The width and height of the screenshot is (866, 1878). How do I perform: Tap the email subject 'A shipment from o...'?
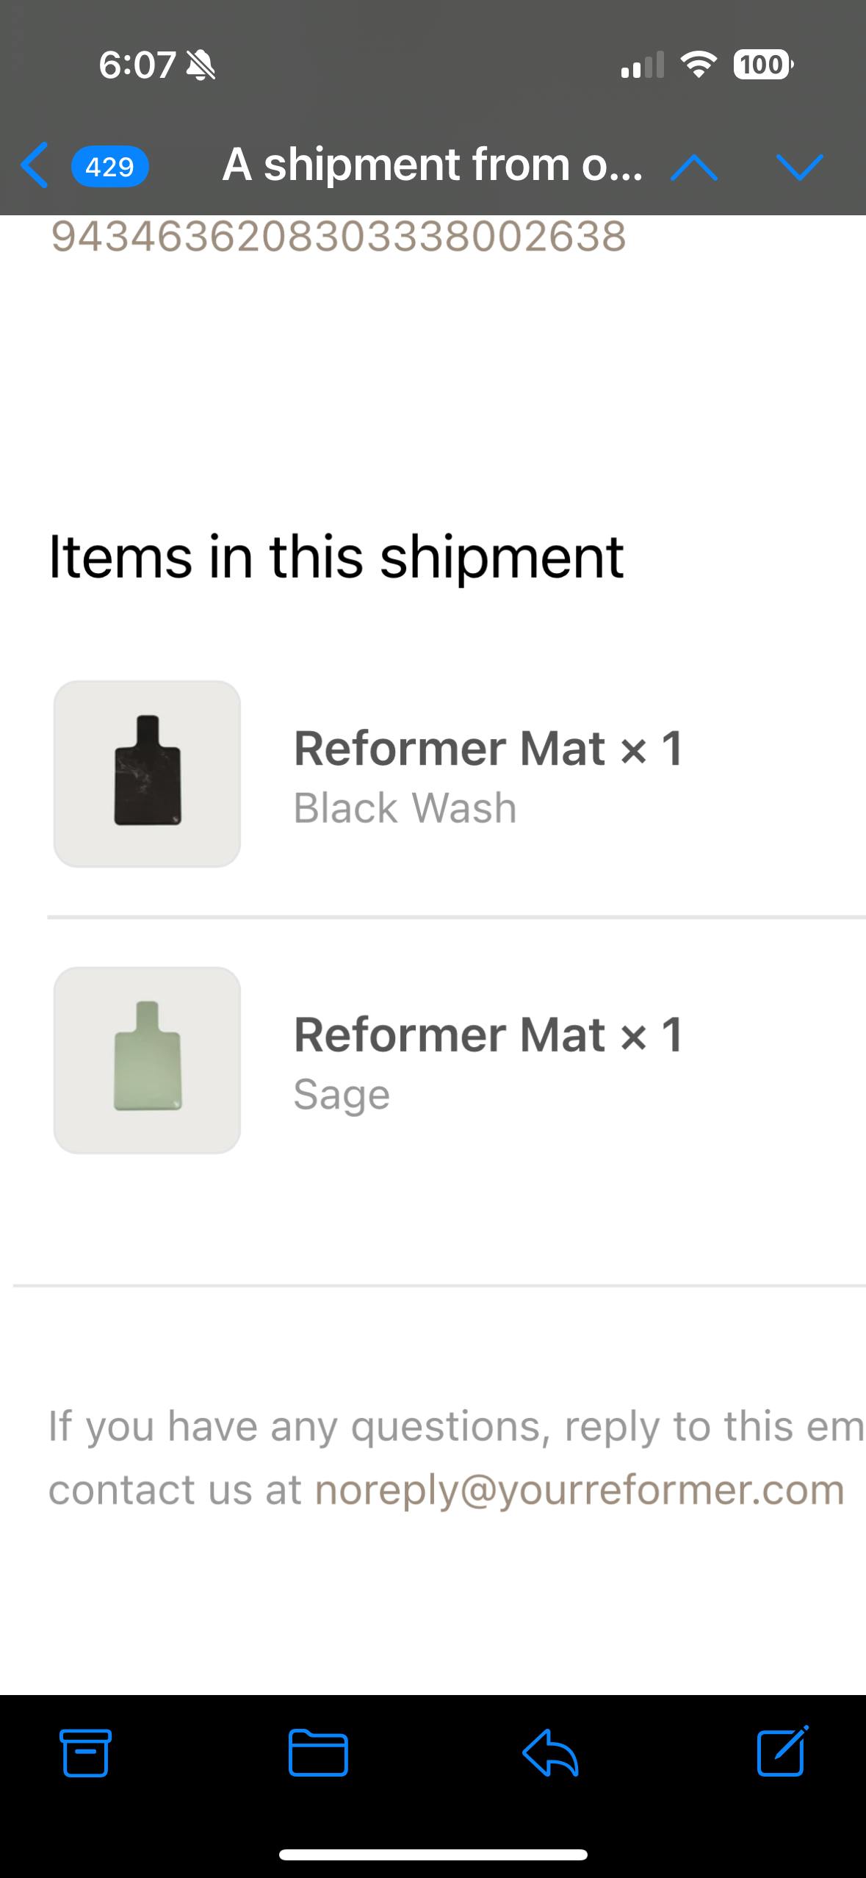coord(432,165)
